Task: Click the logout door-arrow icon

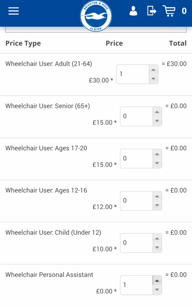Action: click(152, 11)
